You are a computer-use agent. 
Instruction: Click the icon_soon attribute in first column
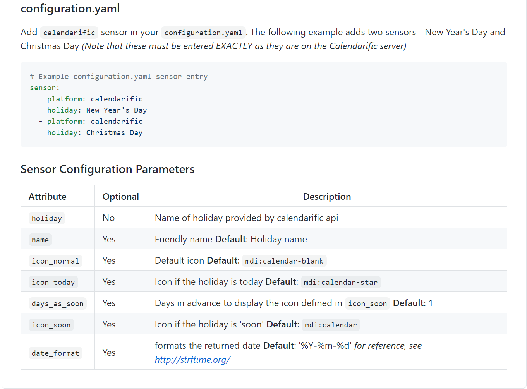click(51, 325)
